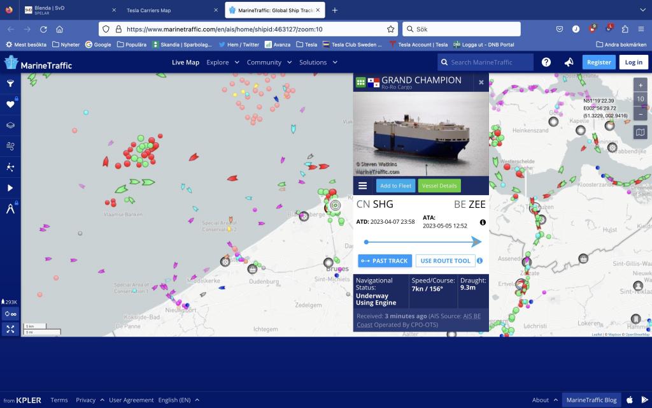Select the Live Map menu item
Viewport: 652px width, 408px height.
(x=185, y=62)
